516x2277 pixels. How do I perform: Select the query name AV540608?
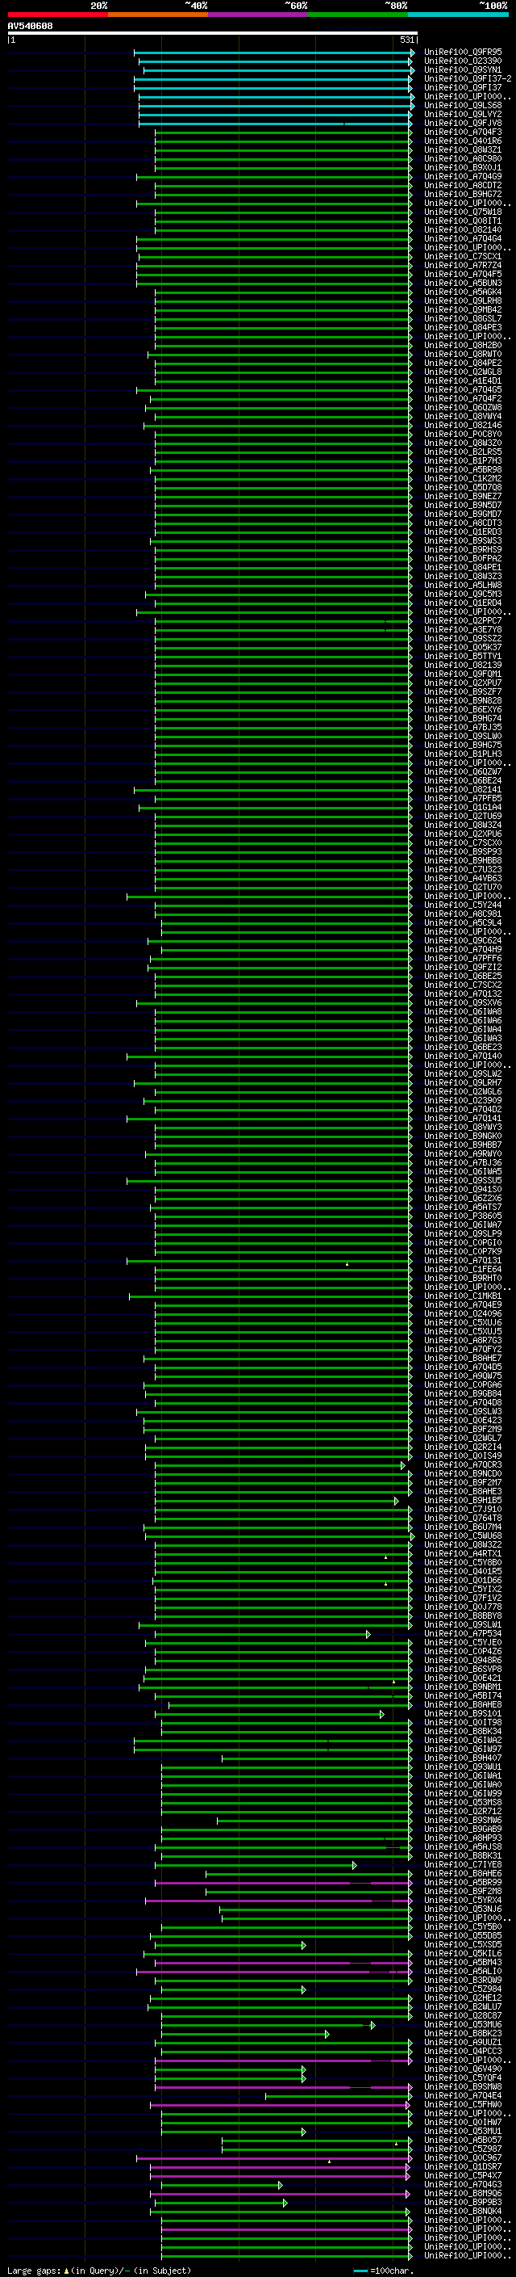pos(30,27)
